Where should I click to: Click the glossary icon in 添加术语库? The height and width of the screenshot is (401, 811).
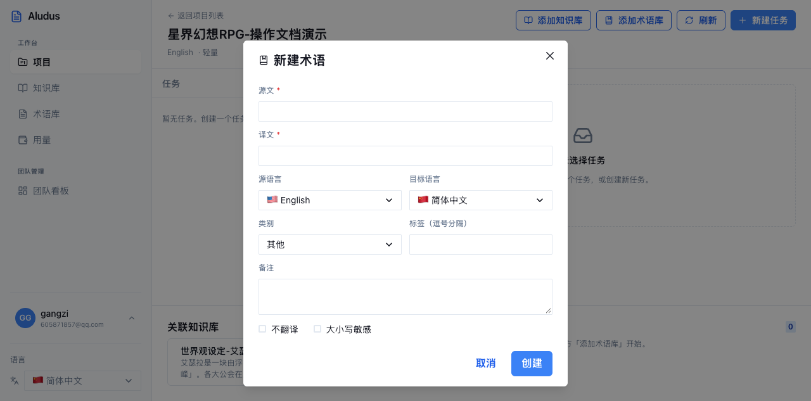click(x=609, y=20)
